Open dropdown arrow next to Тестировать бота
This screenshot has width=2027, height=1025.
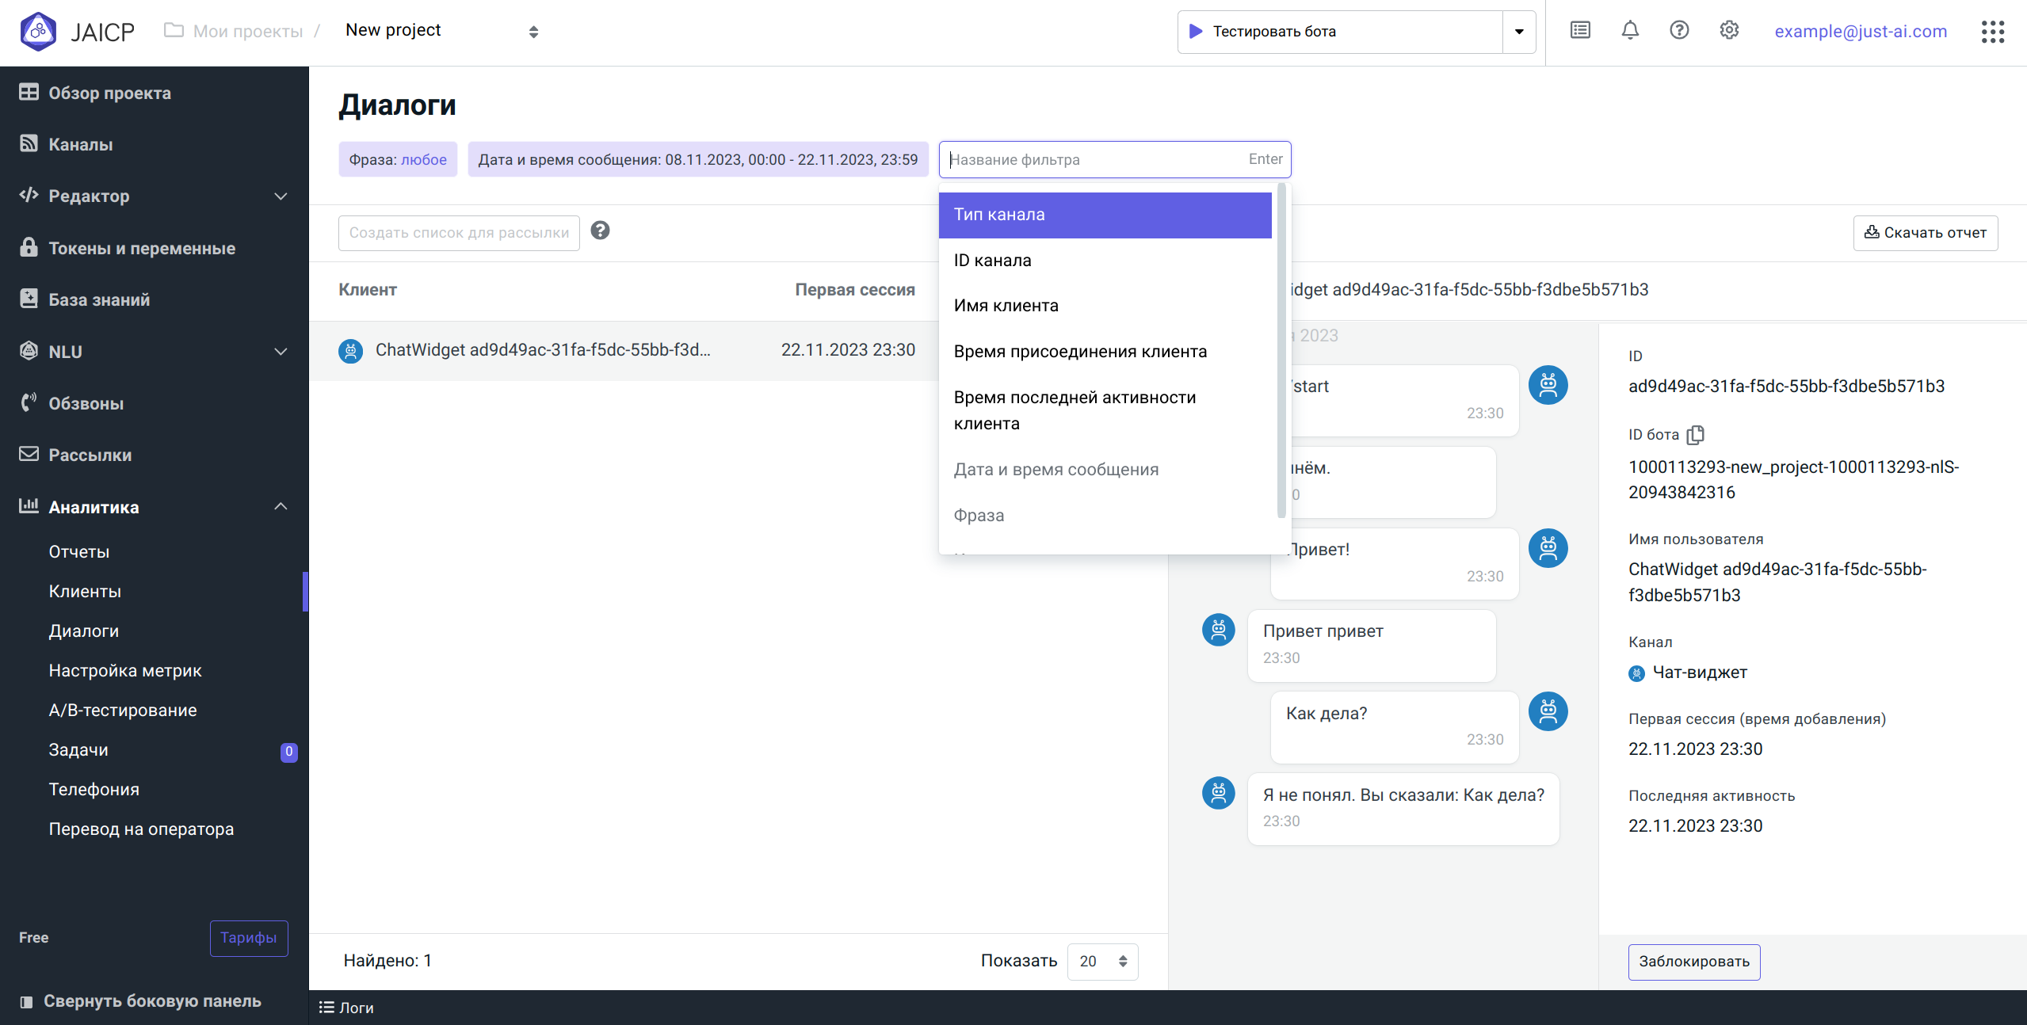pos(1519,32)
